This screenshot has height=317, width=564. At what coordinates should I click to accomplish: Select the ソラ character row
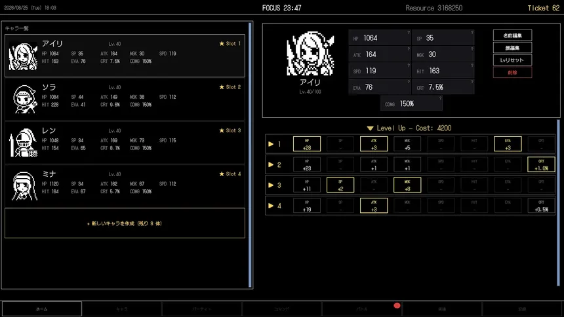point(125,99)
